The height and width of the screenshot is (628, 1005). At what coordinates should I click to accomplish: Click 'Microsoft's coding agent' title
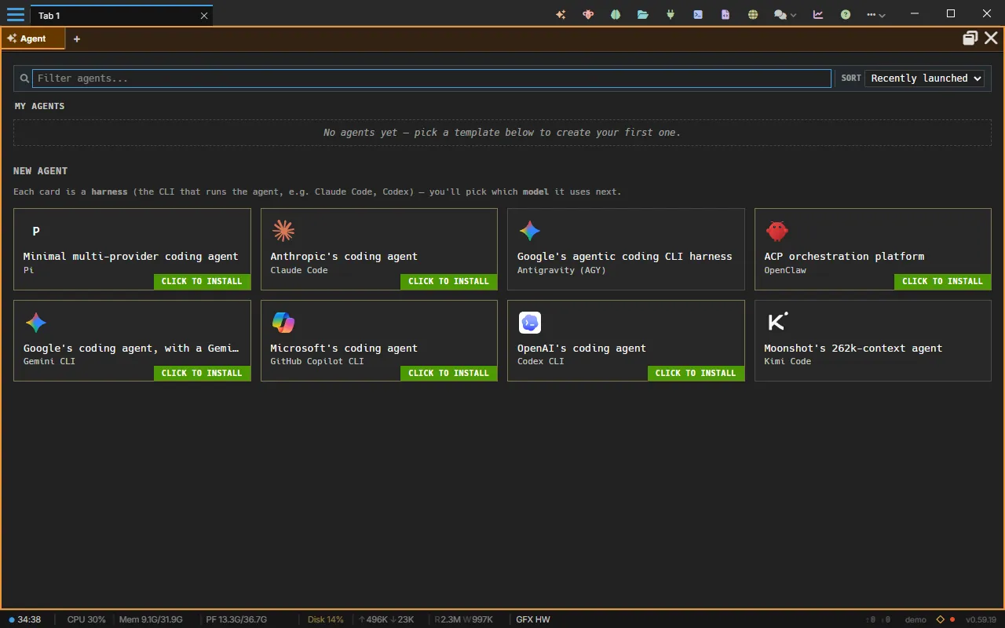point(344,348)
